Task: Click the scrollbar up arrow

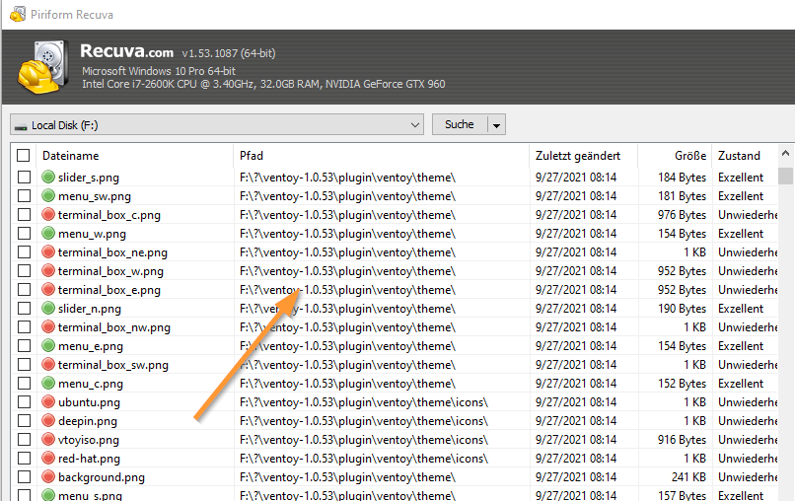Action: coord(785,153)
